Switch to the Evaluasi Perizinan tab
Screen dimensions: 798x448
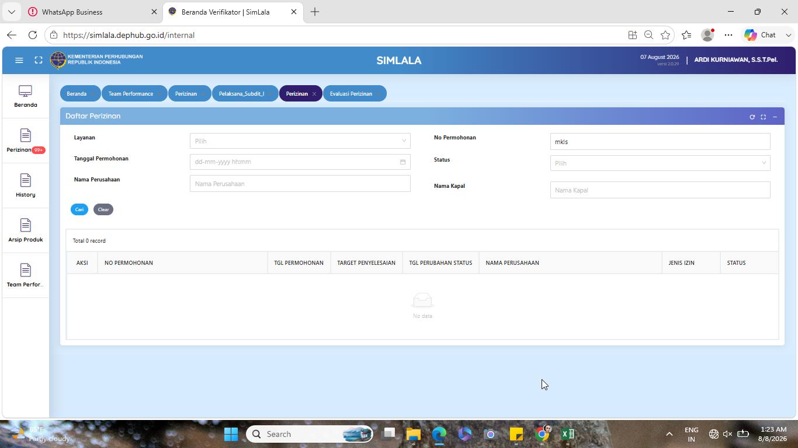[351, 94]
